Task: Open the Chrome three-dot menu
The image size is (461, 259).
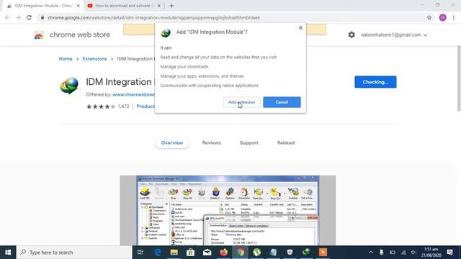Action: [454, 17]
